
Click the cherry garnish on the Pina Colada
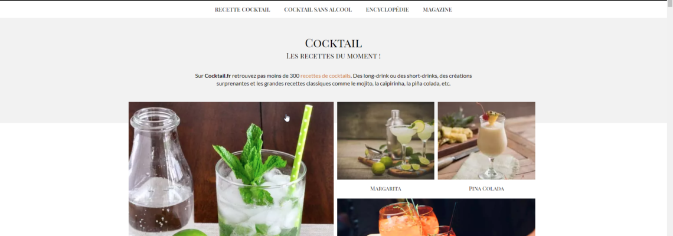(x=485, y=116)
